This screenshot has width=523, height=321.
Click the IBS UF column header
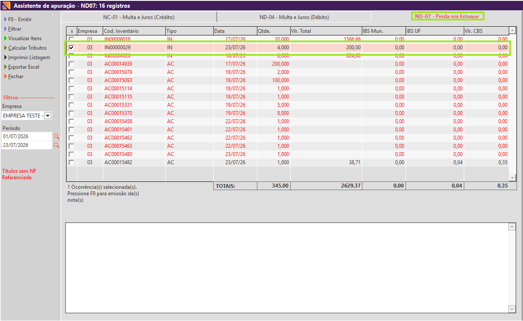[435, 31]
